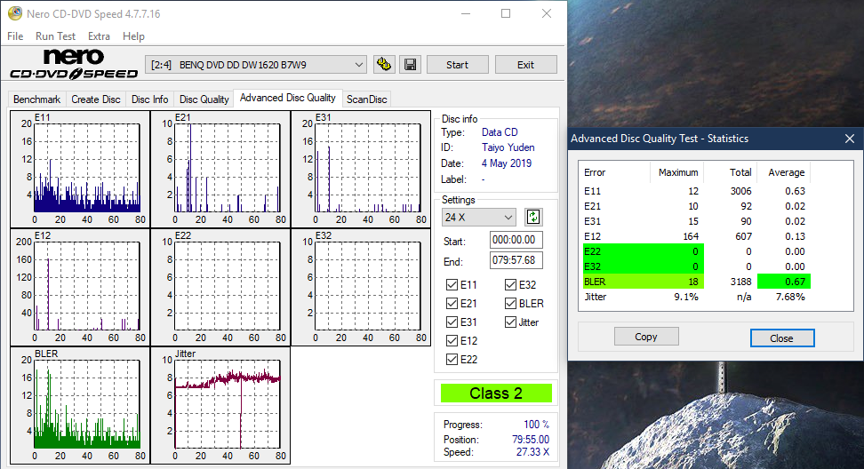Screen dimensions: 864x469
Task: Click the drive options icon with yellow gears
Action: [384, 65]
